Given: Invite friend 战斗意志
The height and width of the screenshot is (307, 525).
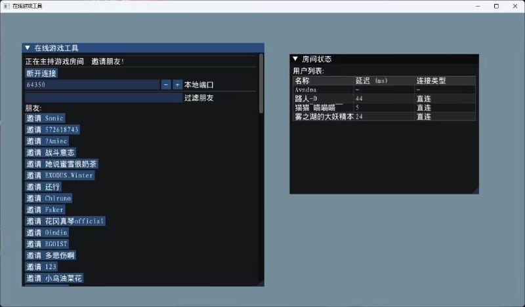Looking at the screenshot, I should 51,153.
